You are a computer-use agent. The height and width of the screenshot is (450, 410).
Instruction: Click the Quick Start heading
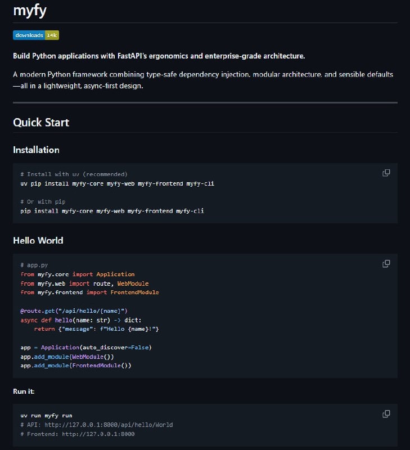pos(41,123)
